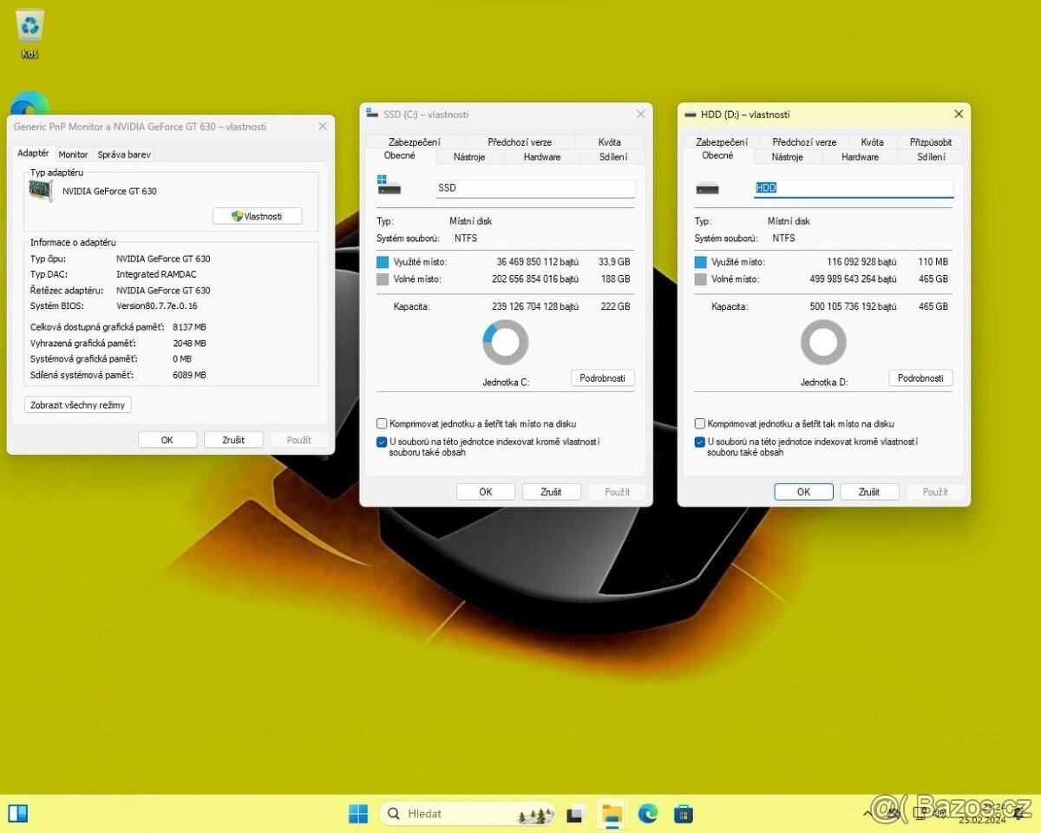
Task: Select the Přizpůsobit tab in HDD properties
Action: coord(930,141)
